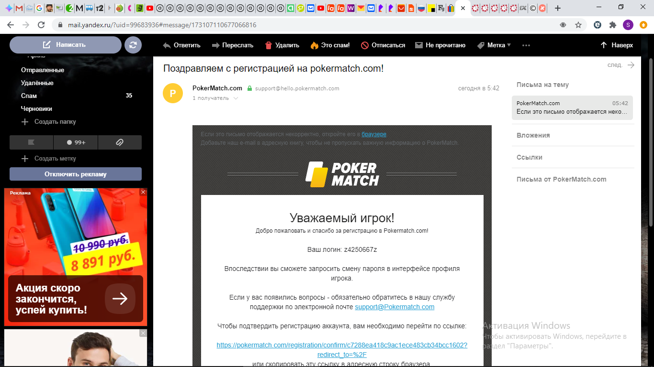Click the email timestamp 'сегодня в 5:42'
Image resolution: width=654 pixels, height=367 pixels.
tap(479, 88)
